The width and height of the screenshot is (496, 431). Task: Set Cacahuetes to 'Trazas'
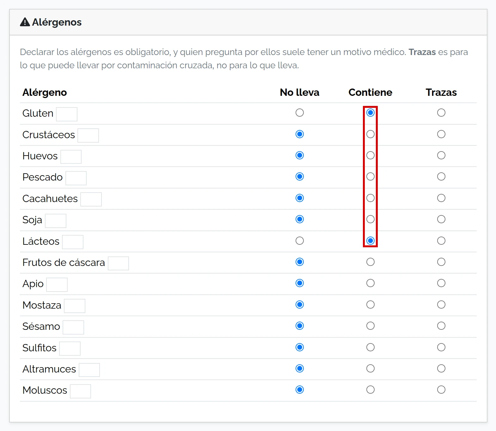coord(441,198)
